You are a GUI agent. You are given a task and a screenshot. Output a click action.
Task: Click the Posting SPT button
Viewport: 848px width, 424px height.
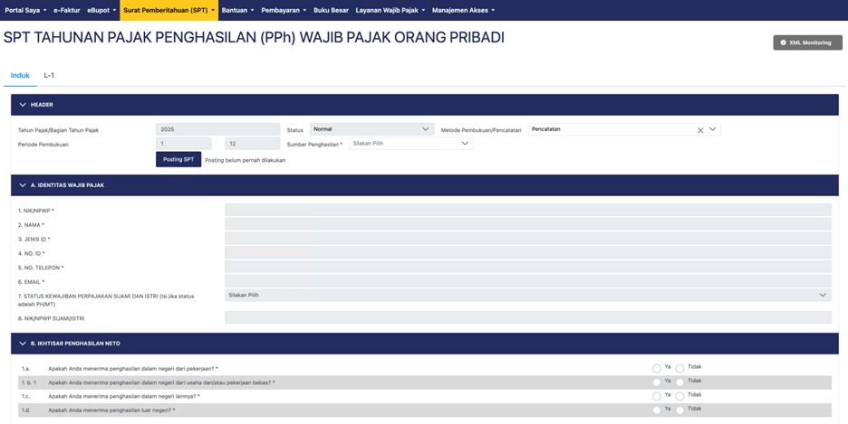[x=178, y=159]
